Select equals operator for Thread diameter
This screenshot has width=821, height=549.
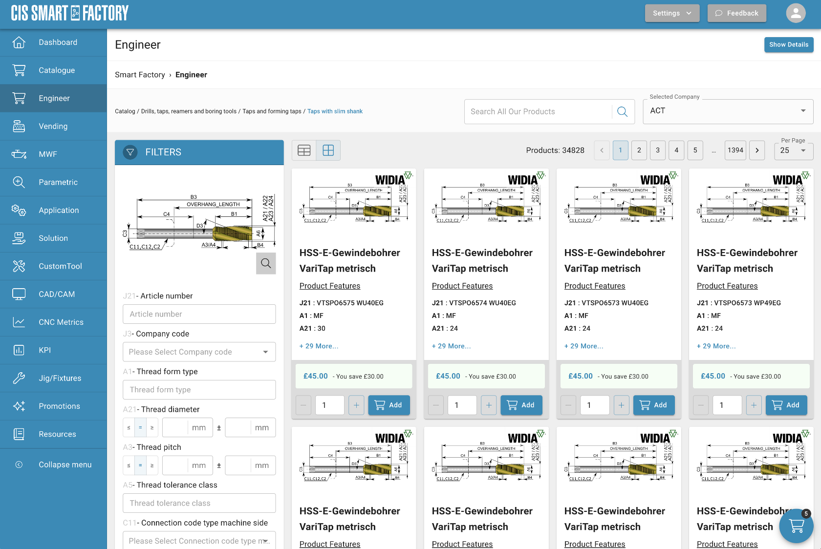coord(140,427)
